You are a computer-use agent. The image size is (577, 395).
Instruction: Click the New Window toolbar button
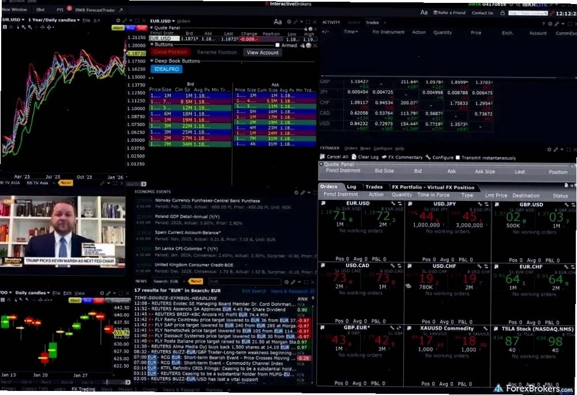pyautogui.click(x=14, y=10)
